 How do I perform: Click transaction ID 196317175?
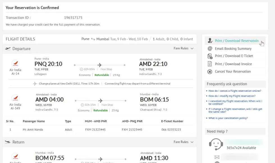[x=73, y=18]
